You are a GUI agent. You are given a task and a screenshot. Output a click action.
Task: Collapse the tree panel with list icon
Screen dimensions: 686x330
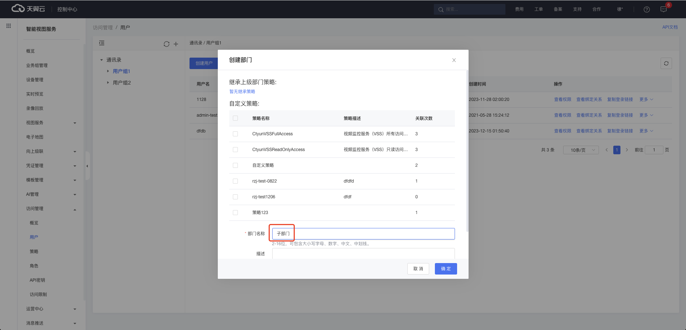[x=102, y=43]
